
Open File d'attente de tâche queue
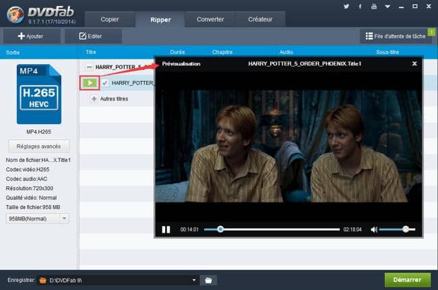[x=396, y=36]
